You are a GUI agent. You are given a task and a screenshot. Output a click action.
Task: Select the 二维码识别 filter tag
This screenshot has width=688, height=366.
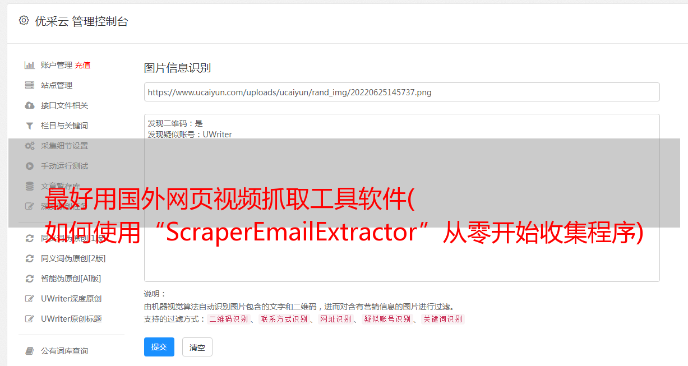point(228,319)
